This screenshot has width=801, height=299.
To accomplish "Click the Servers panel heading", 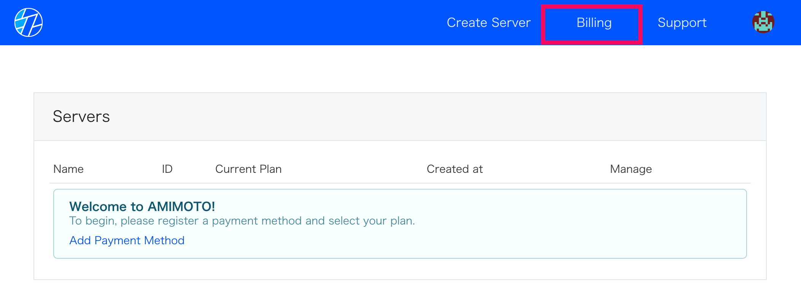I will point(81,116).
